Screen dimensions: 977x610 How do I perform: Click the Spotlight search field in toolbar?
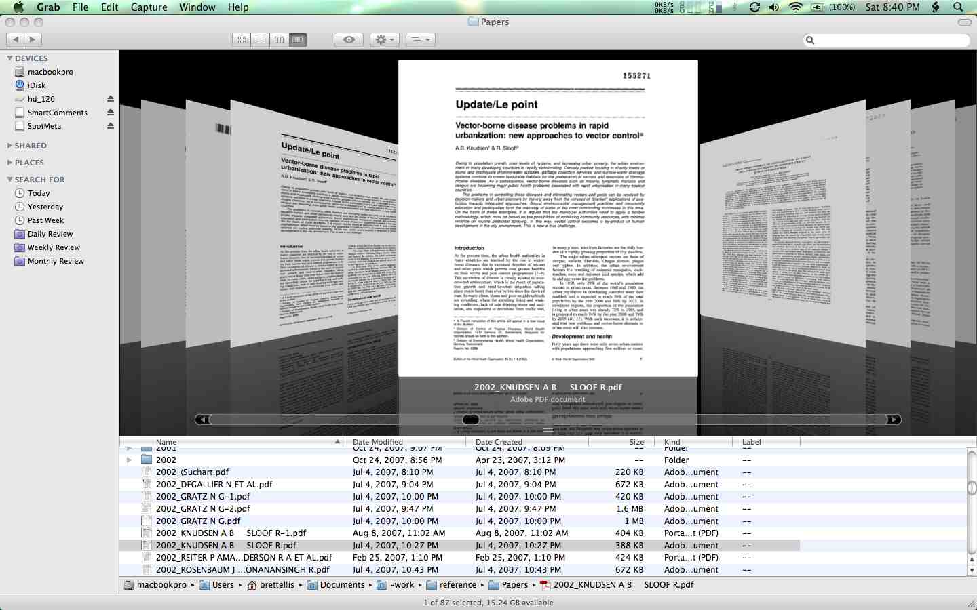[887, 40]
